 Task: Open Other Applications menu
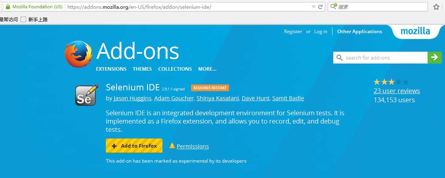[x=359, y=32]
